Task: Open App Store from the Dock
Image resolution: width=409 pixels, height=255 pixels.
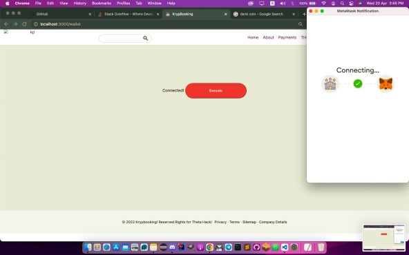Action: 116,247
